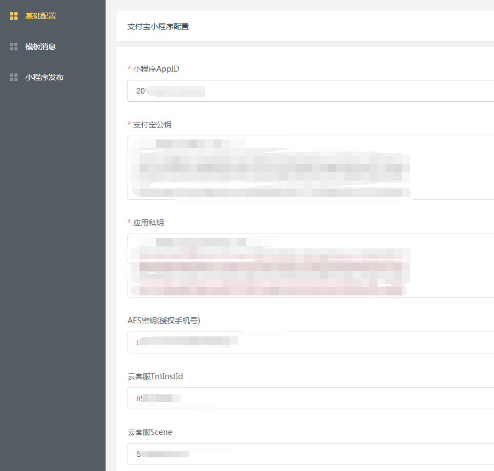Click the 支付宝小程序配置 heading
Viewport: 494px width, 471px height.
(158, 26)
